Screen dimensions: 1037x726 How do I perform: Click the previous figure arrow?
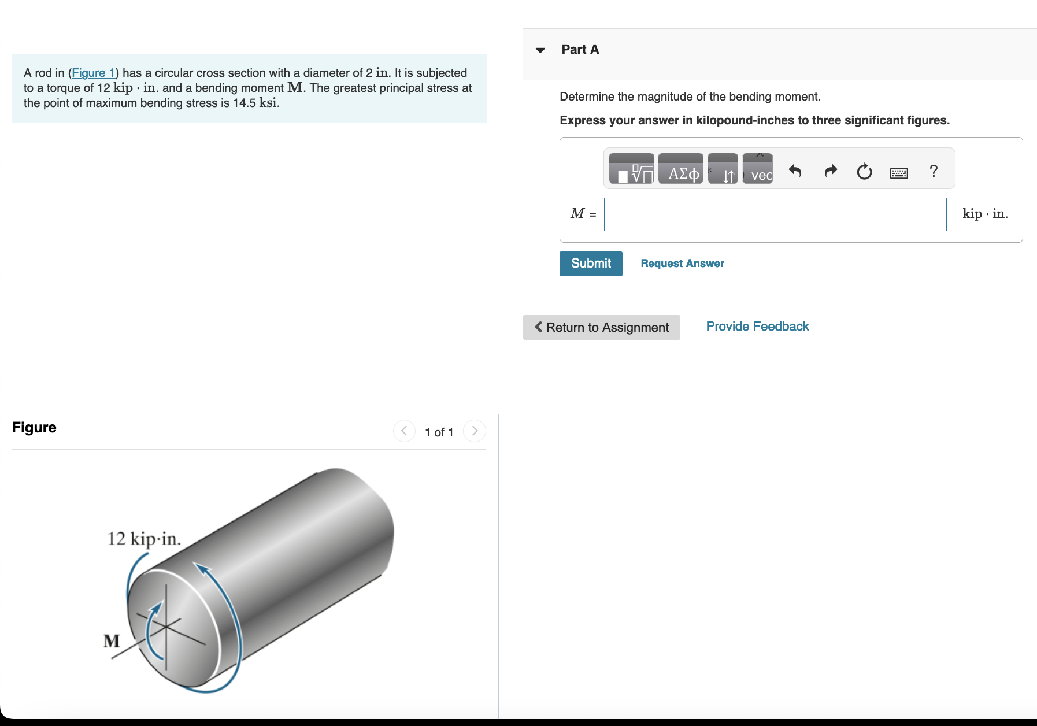(x=404, y=431)
